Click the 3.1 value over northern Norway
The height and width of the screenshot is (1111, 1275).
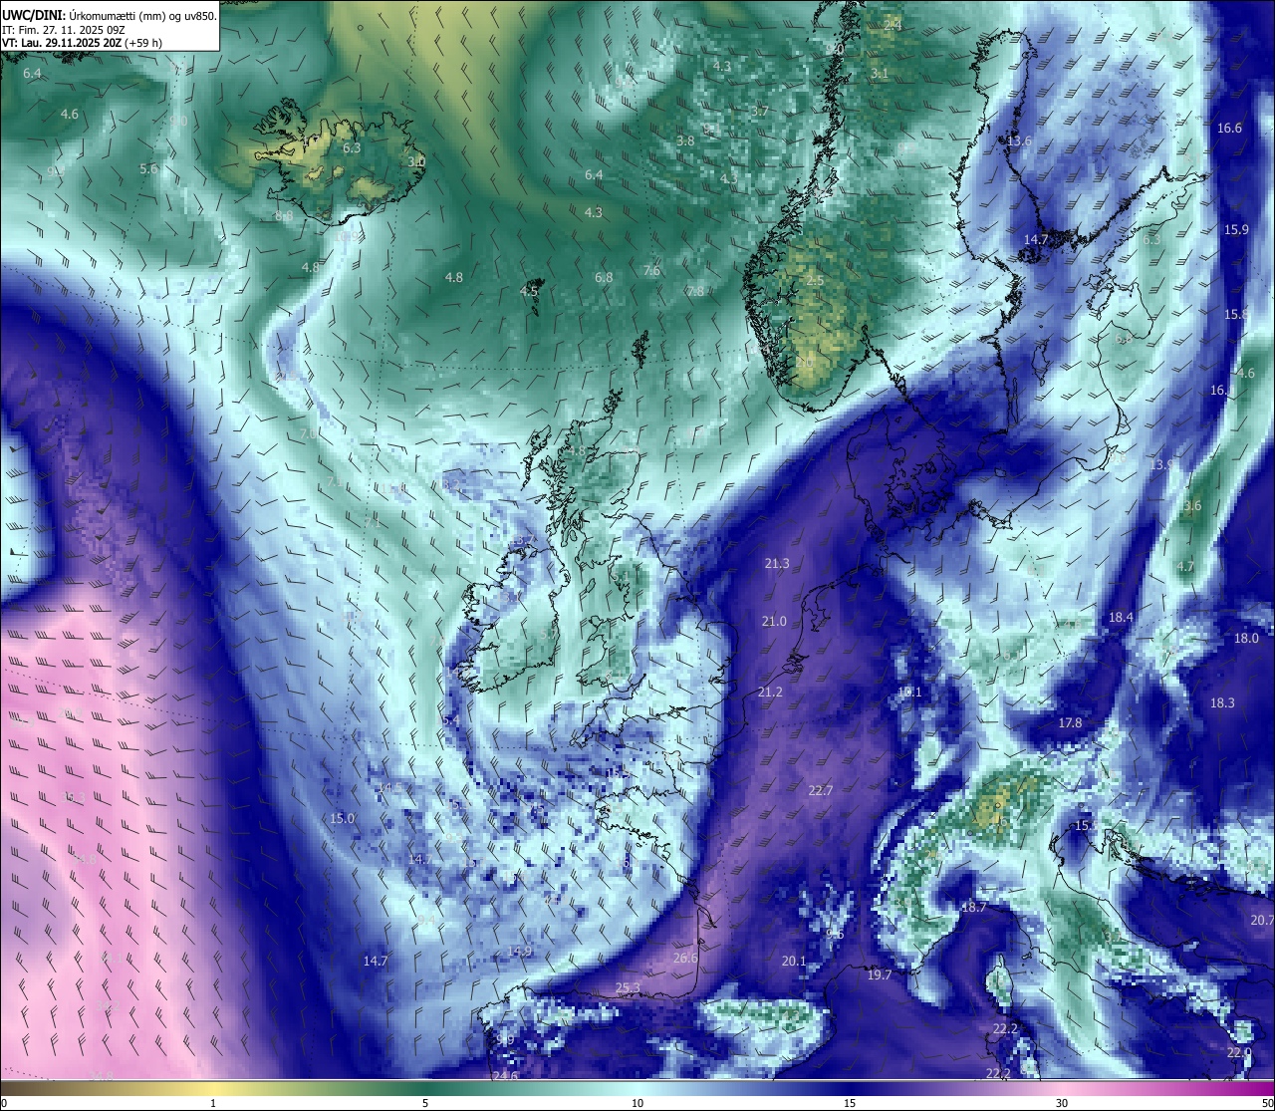(x=879, y=75)
